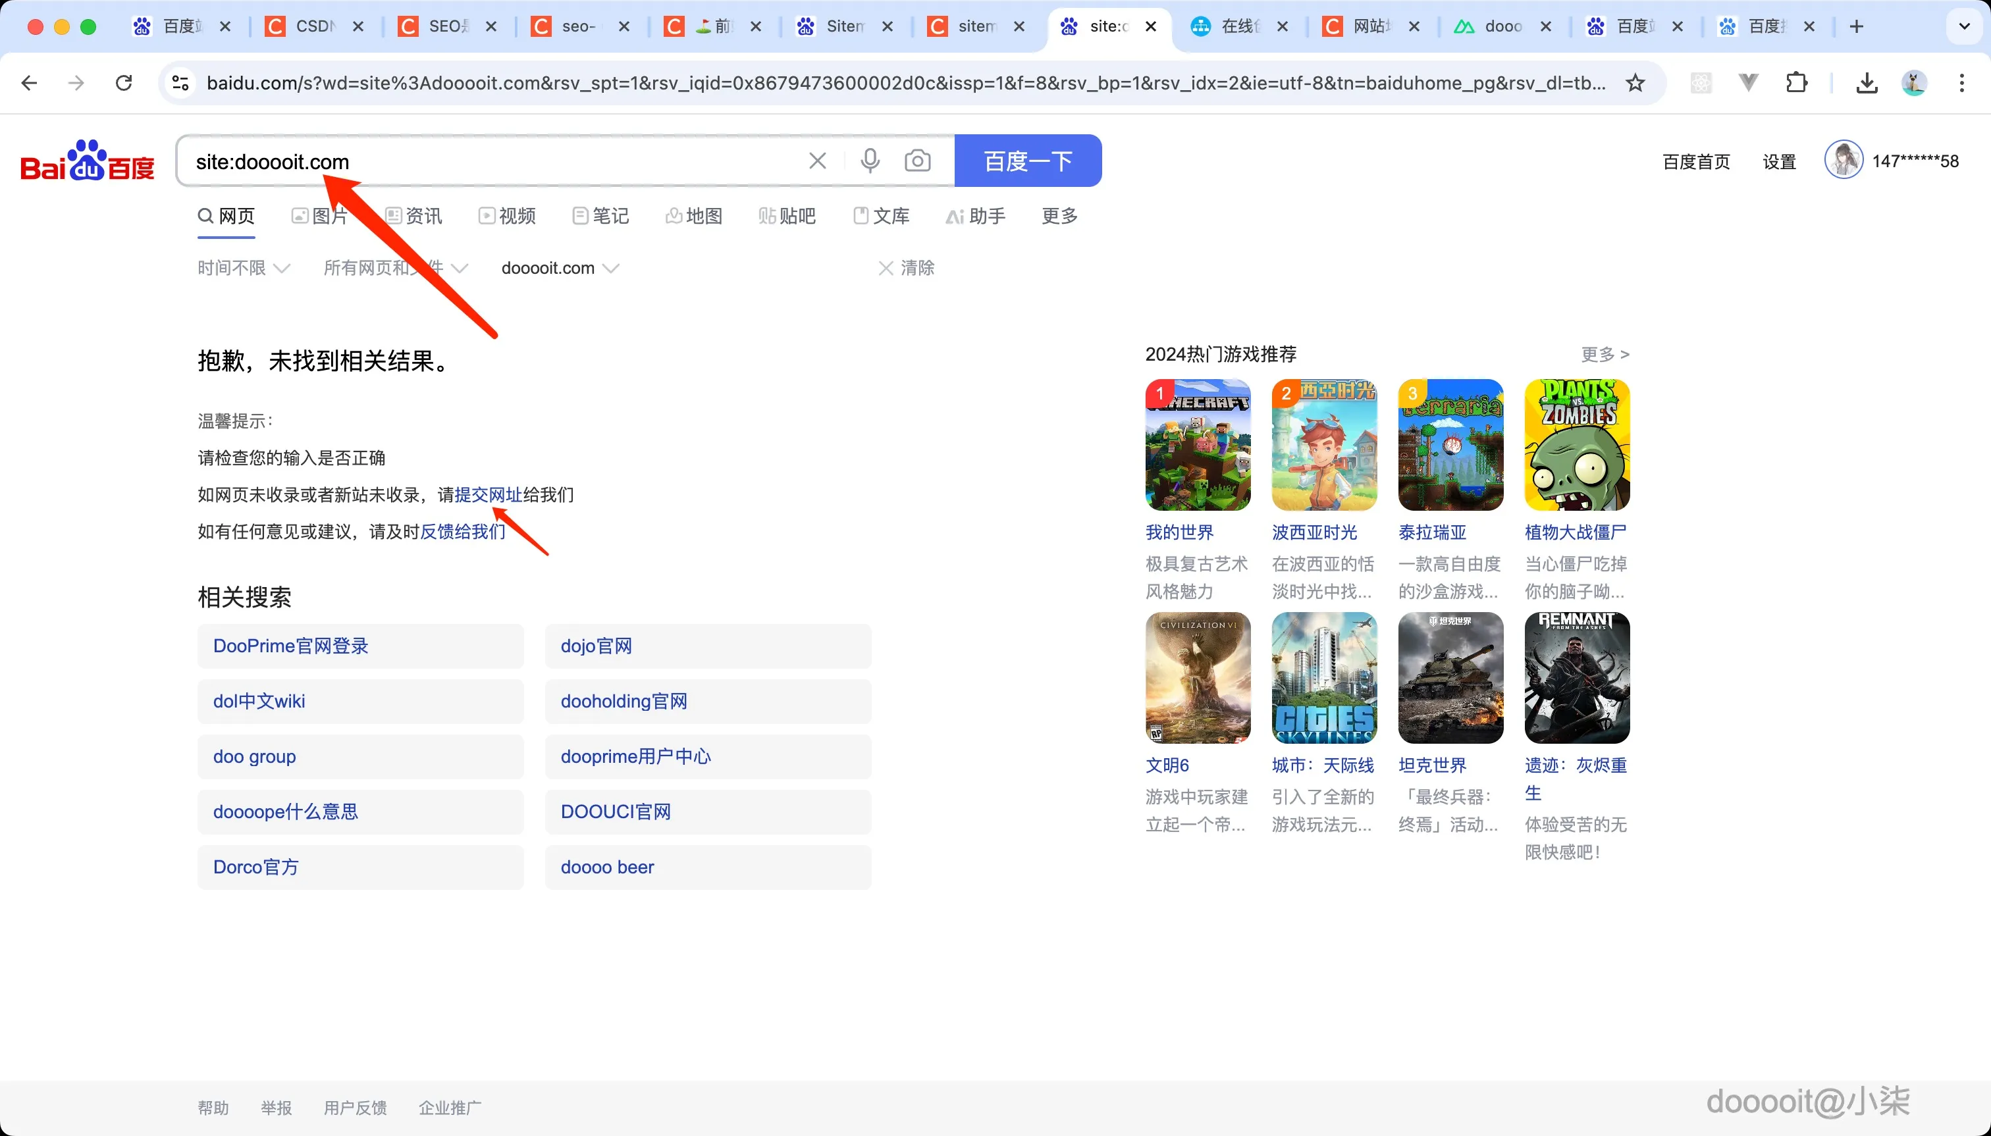This screenshot has width=1991, height=1136.
Task: Click the related search DooPrime官网登录
Action: (x=290, y=645)
